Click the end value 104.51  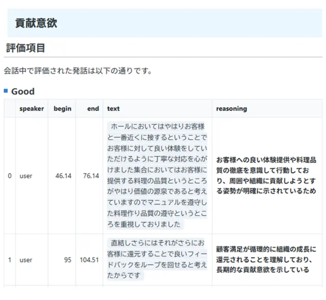pos(89,260)
